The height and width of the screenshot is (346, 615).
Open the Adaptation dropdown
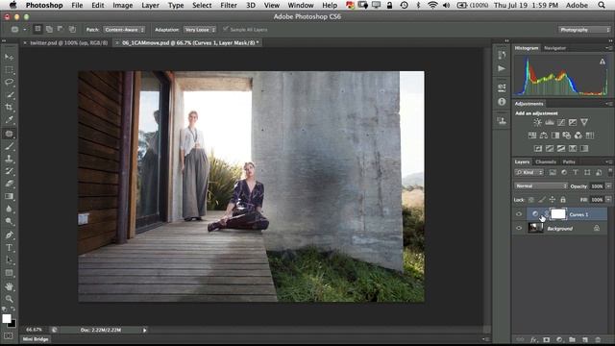pyautogui.click(x=200, y=30)
